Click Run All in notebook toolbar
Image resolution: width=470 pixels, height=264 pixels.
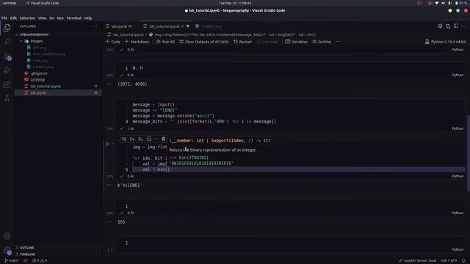pos(165,42)
